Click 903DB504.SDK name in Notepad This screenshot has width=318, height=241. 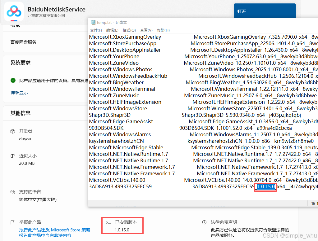106,128
